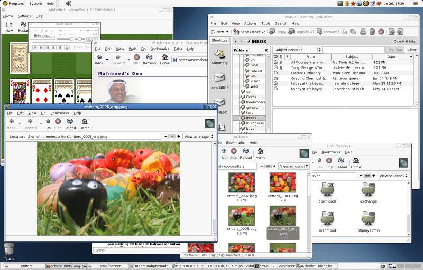
Task: Click Send / Receive in Evolution toolbar
Action: point(249,32)
